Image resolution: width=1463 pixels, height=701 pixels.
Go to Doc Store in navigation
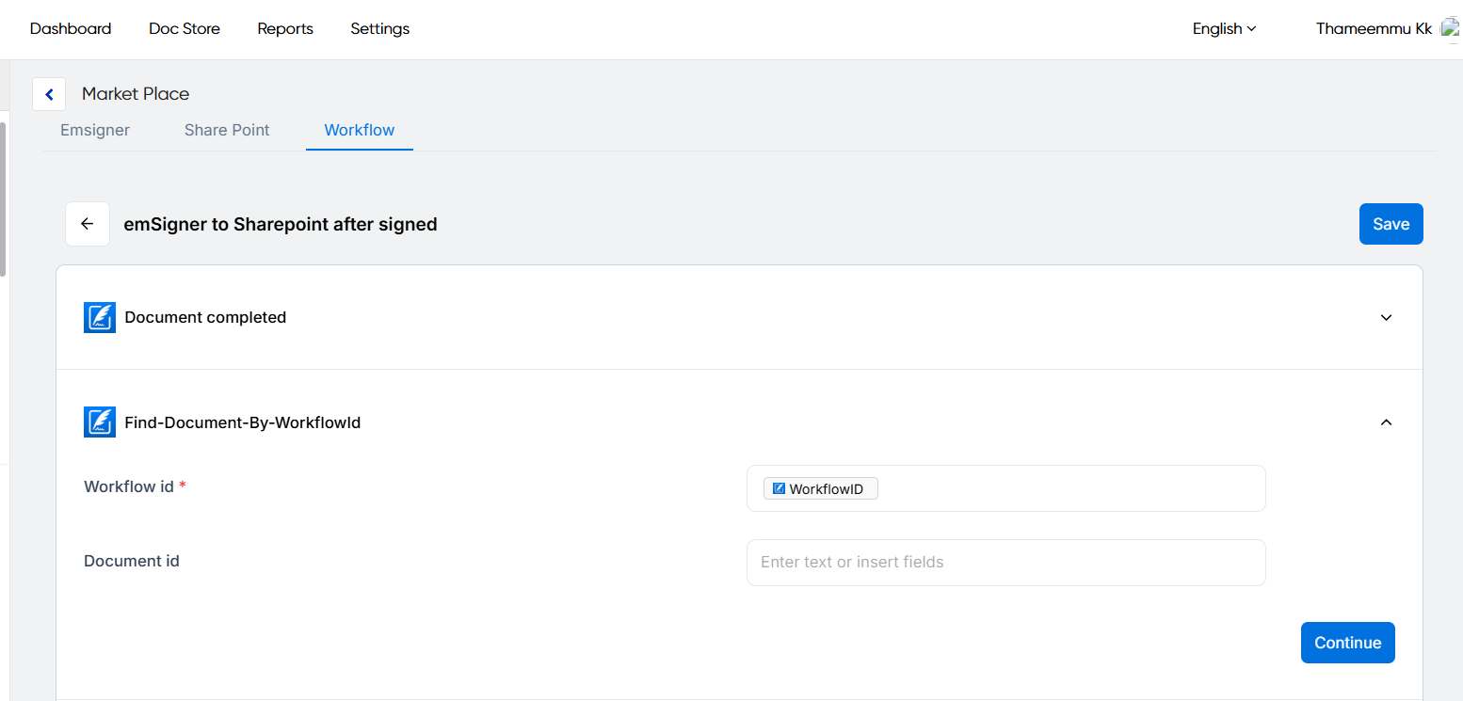click(185, 29)
